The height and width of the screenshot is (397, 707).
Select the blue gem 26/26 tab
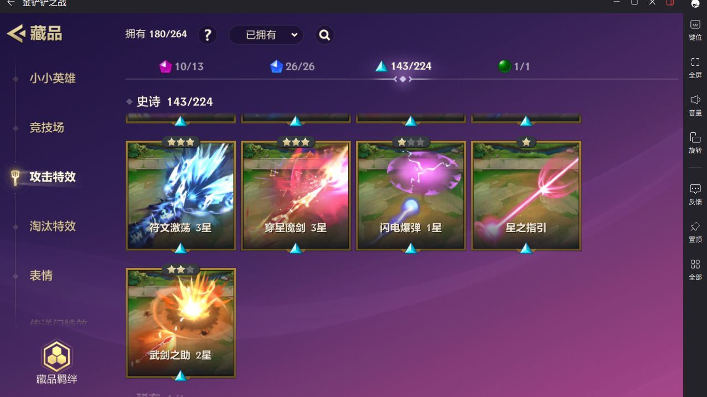pyautogui.click(x=292, y=66)
